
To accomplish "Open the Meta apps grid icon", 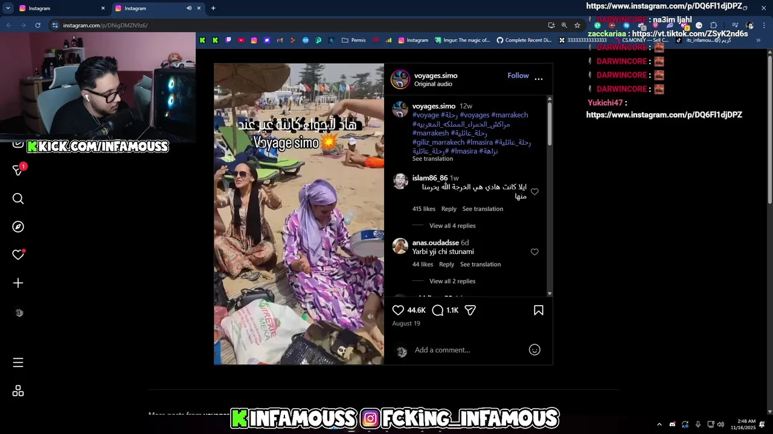I will coord(18,391).
